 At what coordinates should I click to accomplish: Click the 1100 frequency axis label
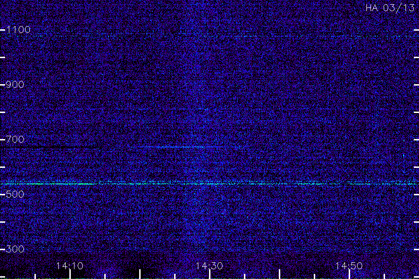[x=19, y=30]
